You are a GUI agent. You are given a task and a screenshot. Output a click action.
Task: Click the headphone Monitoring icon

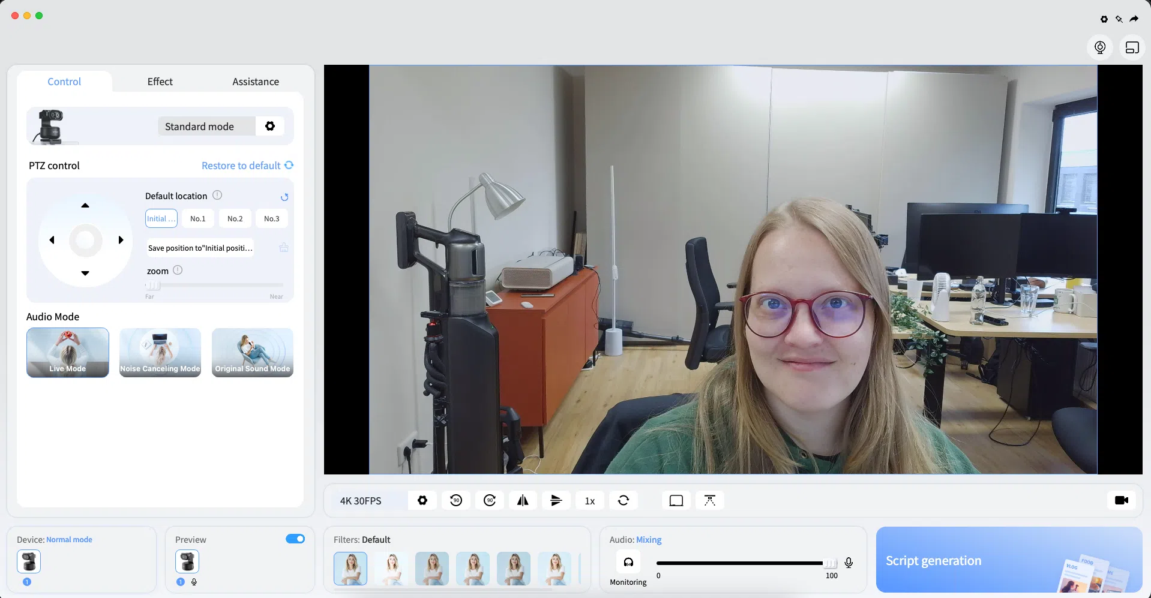[628, 563]
